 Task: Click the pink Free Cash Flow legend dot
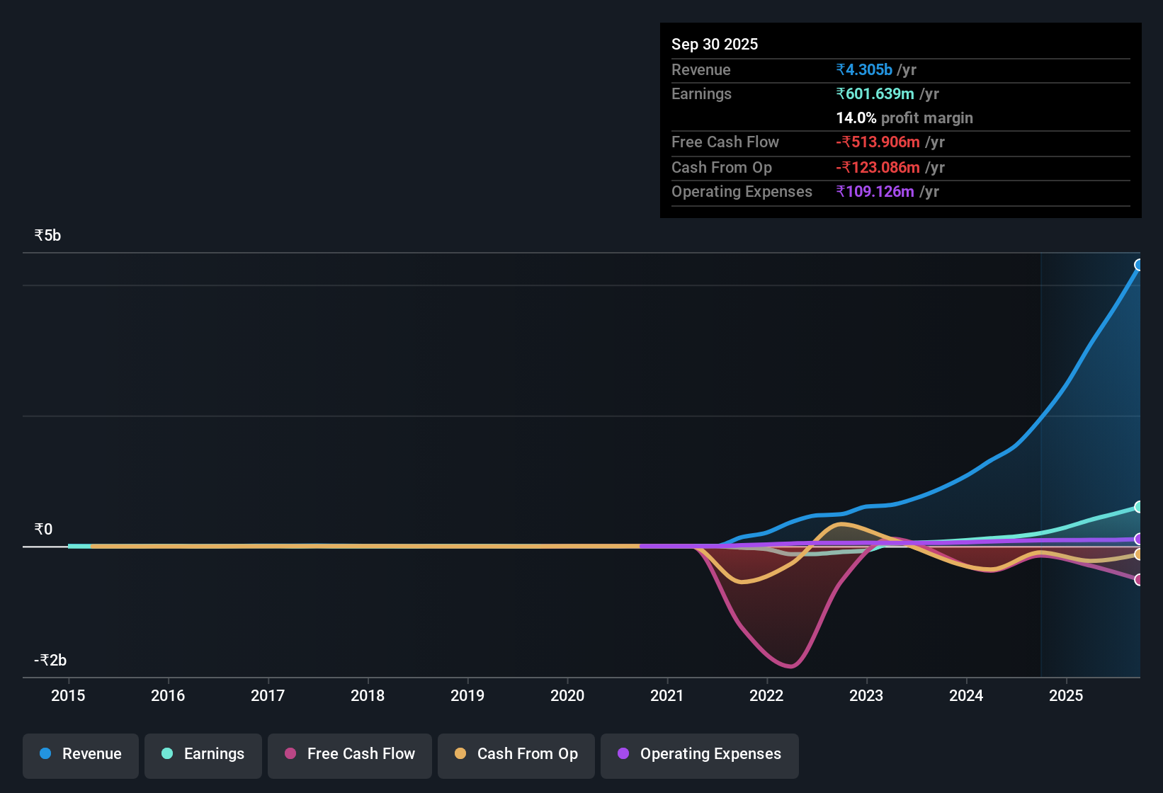pos(290,754)
